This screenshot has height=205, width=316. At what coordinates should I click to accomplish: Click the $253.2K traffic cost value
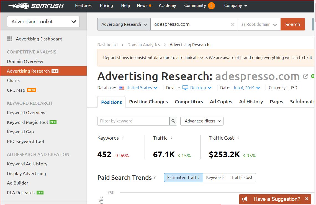pyautogui.click(x=224, y=155)
